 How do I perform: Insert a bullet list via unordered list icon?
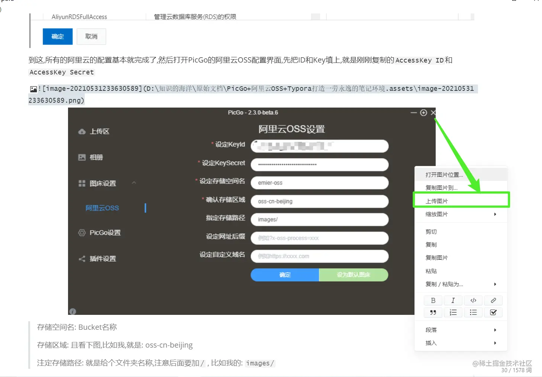tap(473, 312)
